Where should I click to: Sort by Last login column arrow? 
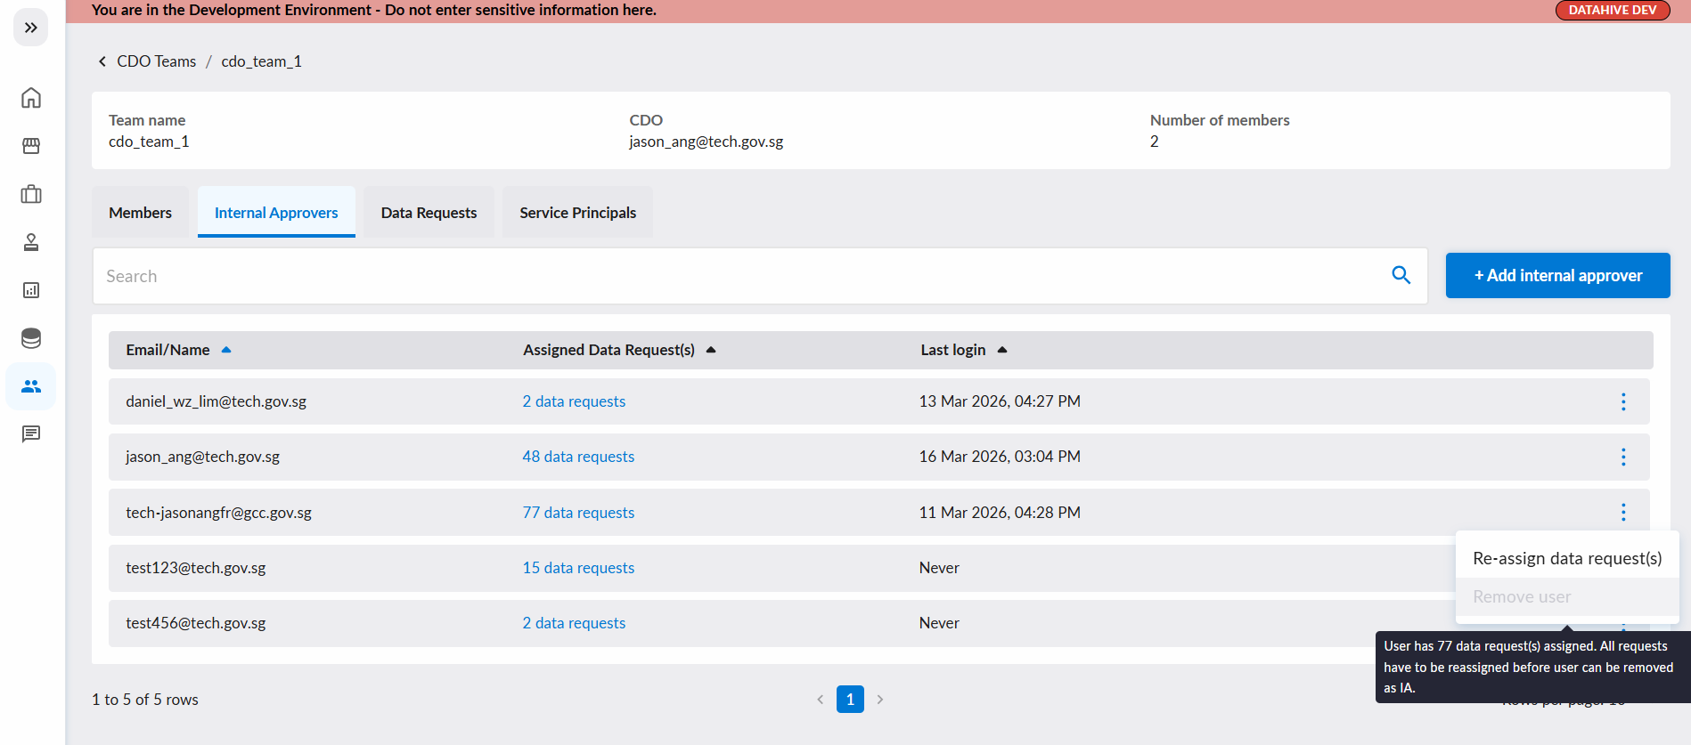(1002, 350)
